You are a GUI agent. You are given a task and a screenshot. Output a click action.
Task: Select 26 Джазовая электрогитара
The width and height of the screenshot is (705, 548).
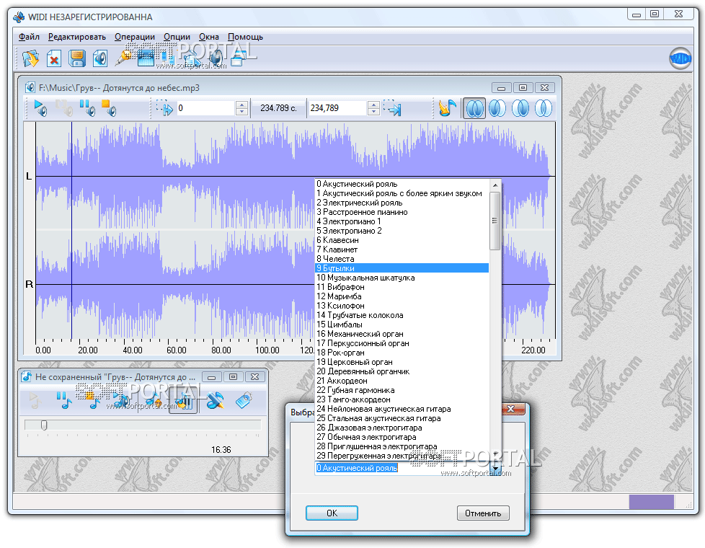pyautogui.click(x=402, y=428)
